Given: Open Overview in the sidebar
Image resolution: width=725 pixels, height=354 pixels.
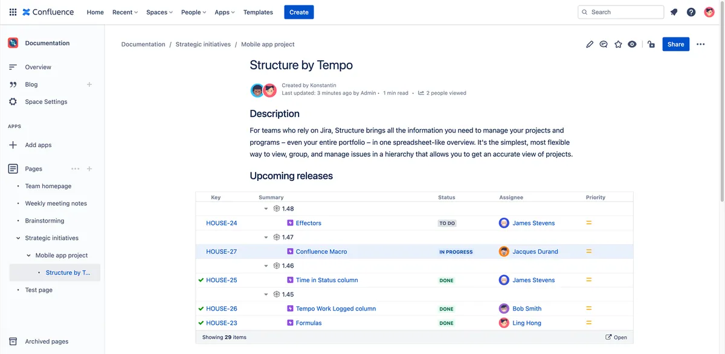Looking at the screenshot, I should coord(38,67).
